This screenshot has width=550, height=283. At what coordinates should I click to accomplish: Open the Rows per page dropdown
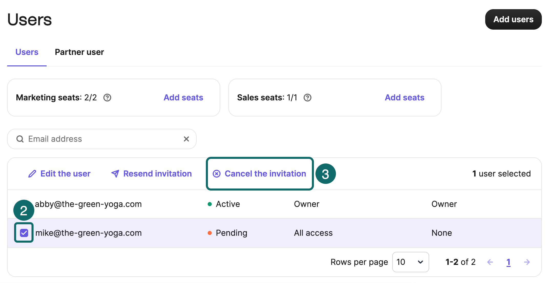coord(410,262)
